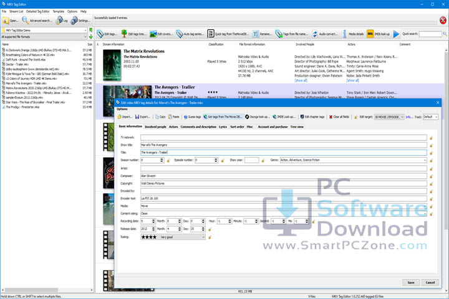The width and height of the screenshot is (449, 299).
Task: Open Edit chapter tags
Action: click(x=312, y=116)
